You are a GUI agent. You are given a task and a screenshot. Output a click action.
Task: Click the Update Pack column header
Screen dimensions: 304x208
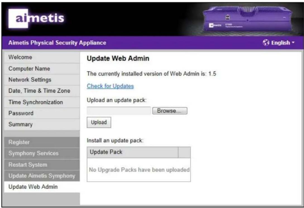pyautogui.click(x=133, y=152)
